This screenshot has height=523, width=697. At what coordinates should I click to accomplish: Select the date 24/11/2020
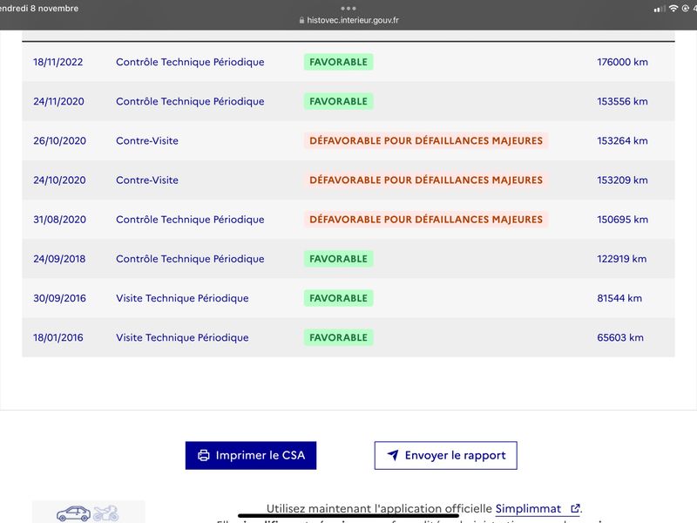click(58, 101)
